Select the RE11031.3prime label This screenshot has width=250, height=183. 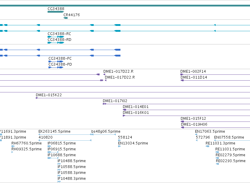point(220,143)
